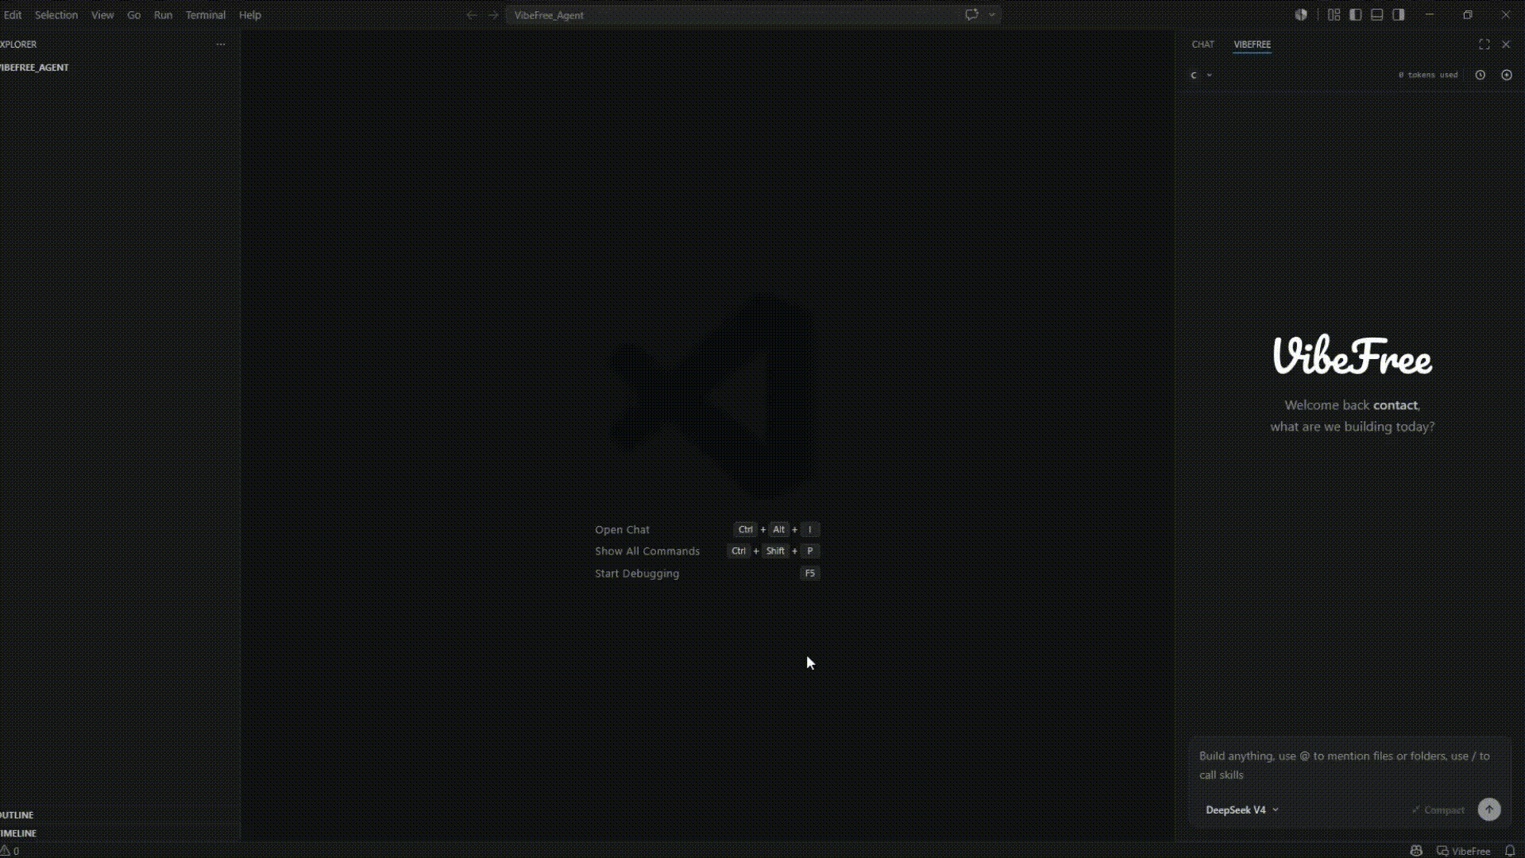Viewport: 1525px width, 858px height.
Task: Open notifications bell icon
Action: click(x=1510, y=851)
